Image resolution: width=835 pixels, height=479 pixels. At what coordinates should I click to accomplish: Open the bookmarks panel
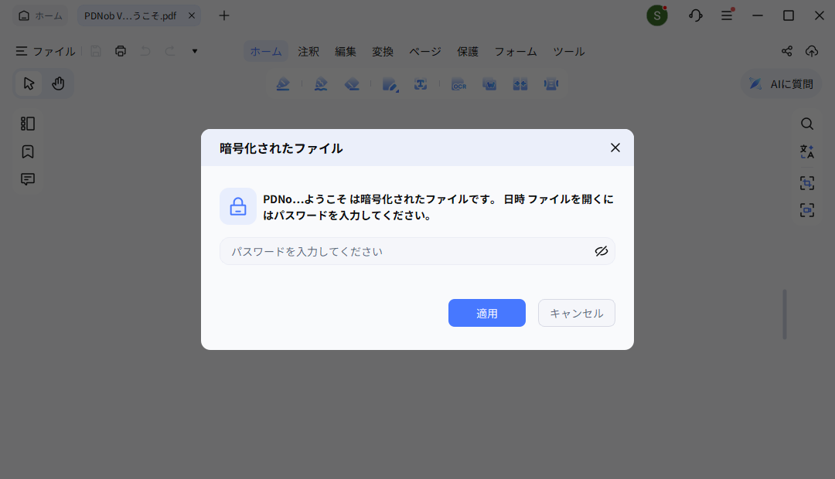(28, 151)
